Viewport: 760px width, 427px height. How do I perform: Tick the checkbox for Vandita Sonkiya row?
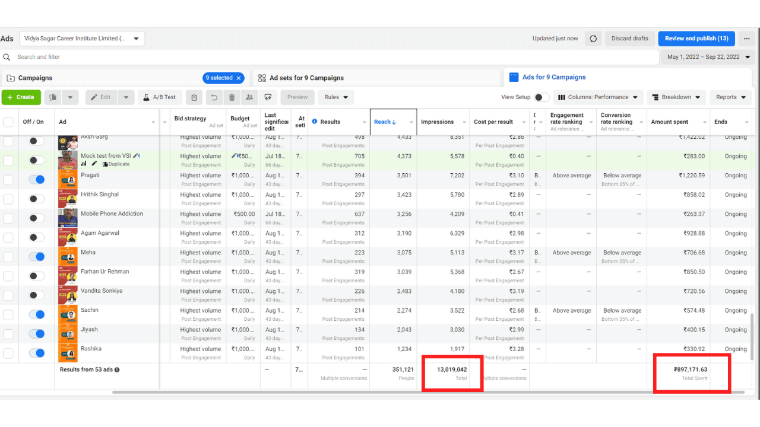click(8, 295)
